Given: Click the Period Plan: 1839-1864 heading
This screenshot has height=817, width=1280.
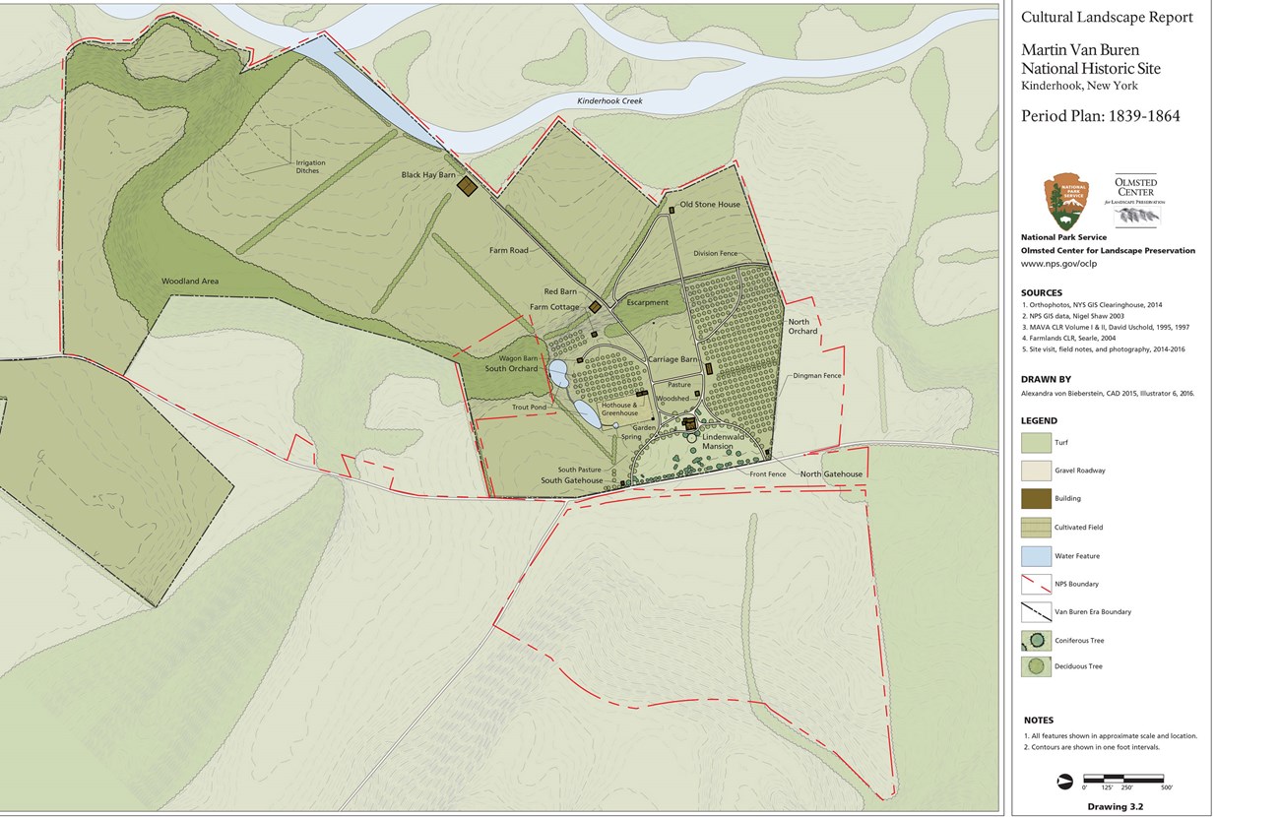Looking at the screenshot, I should point(1101,116).
